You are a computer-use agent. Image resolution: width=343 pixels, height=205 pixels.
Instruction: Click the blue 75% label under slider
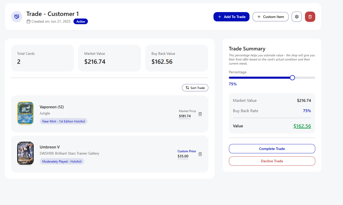(x=233, y=84)
